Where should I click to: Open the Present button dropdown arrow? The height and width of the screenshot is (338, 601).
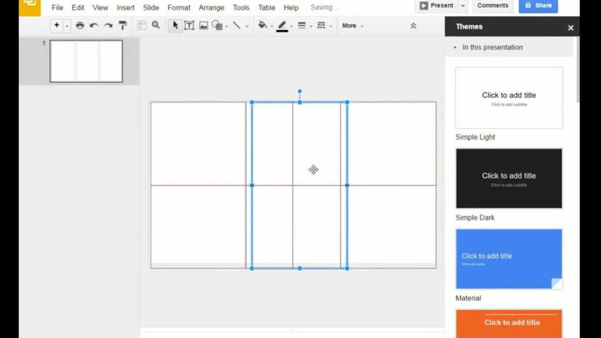tap(463, 5)
